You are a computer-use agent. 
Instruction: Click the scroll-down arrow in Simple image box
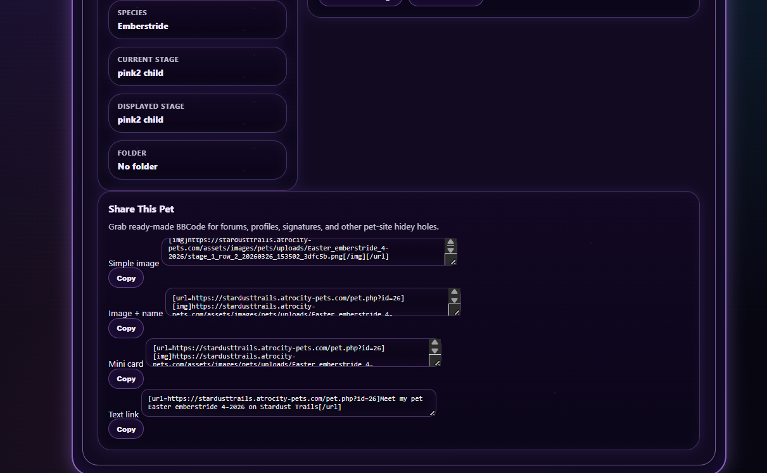(x=450, y=250)
